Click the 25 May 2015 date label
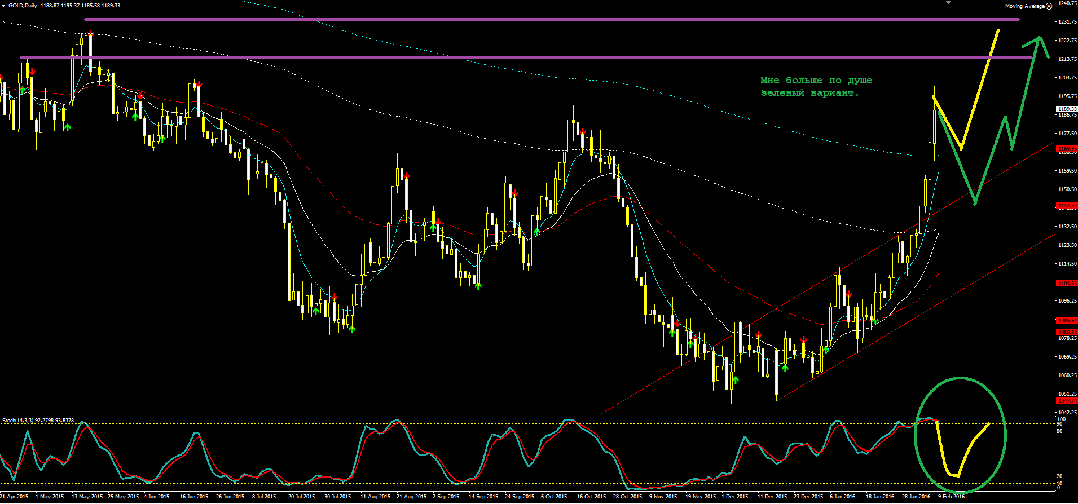The width and height of the screenshot is (1078, 504). coord(123,497)
